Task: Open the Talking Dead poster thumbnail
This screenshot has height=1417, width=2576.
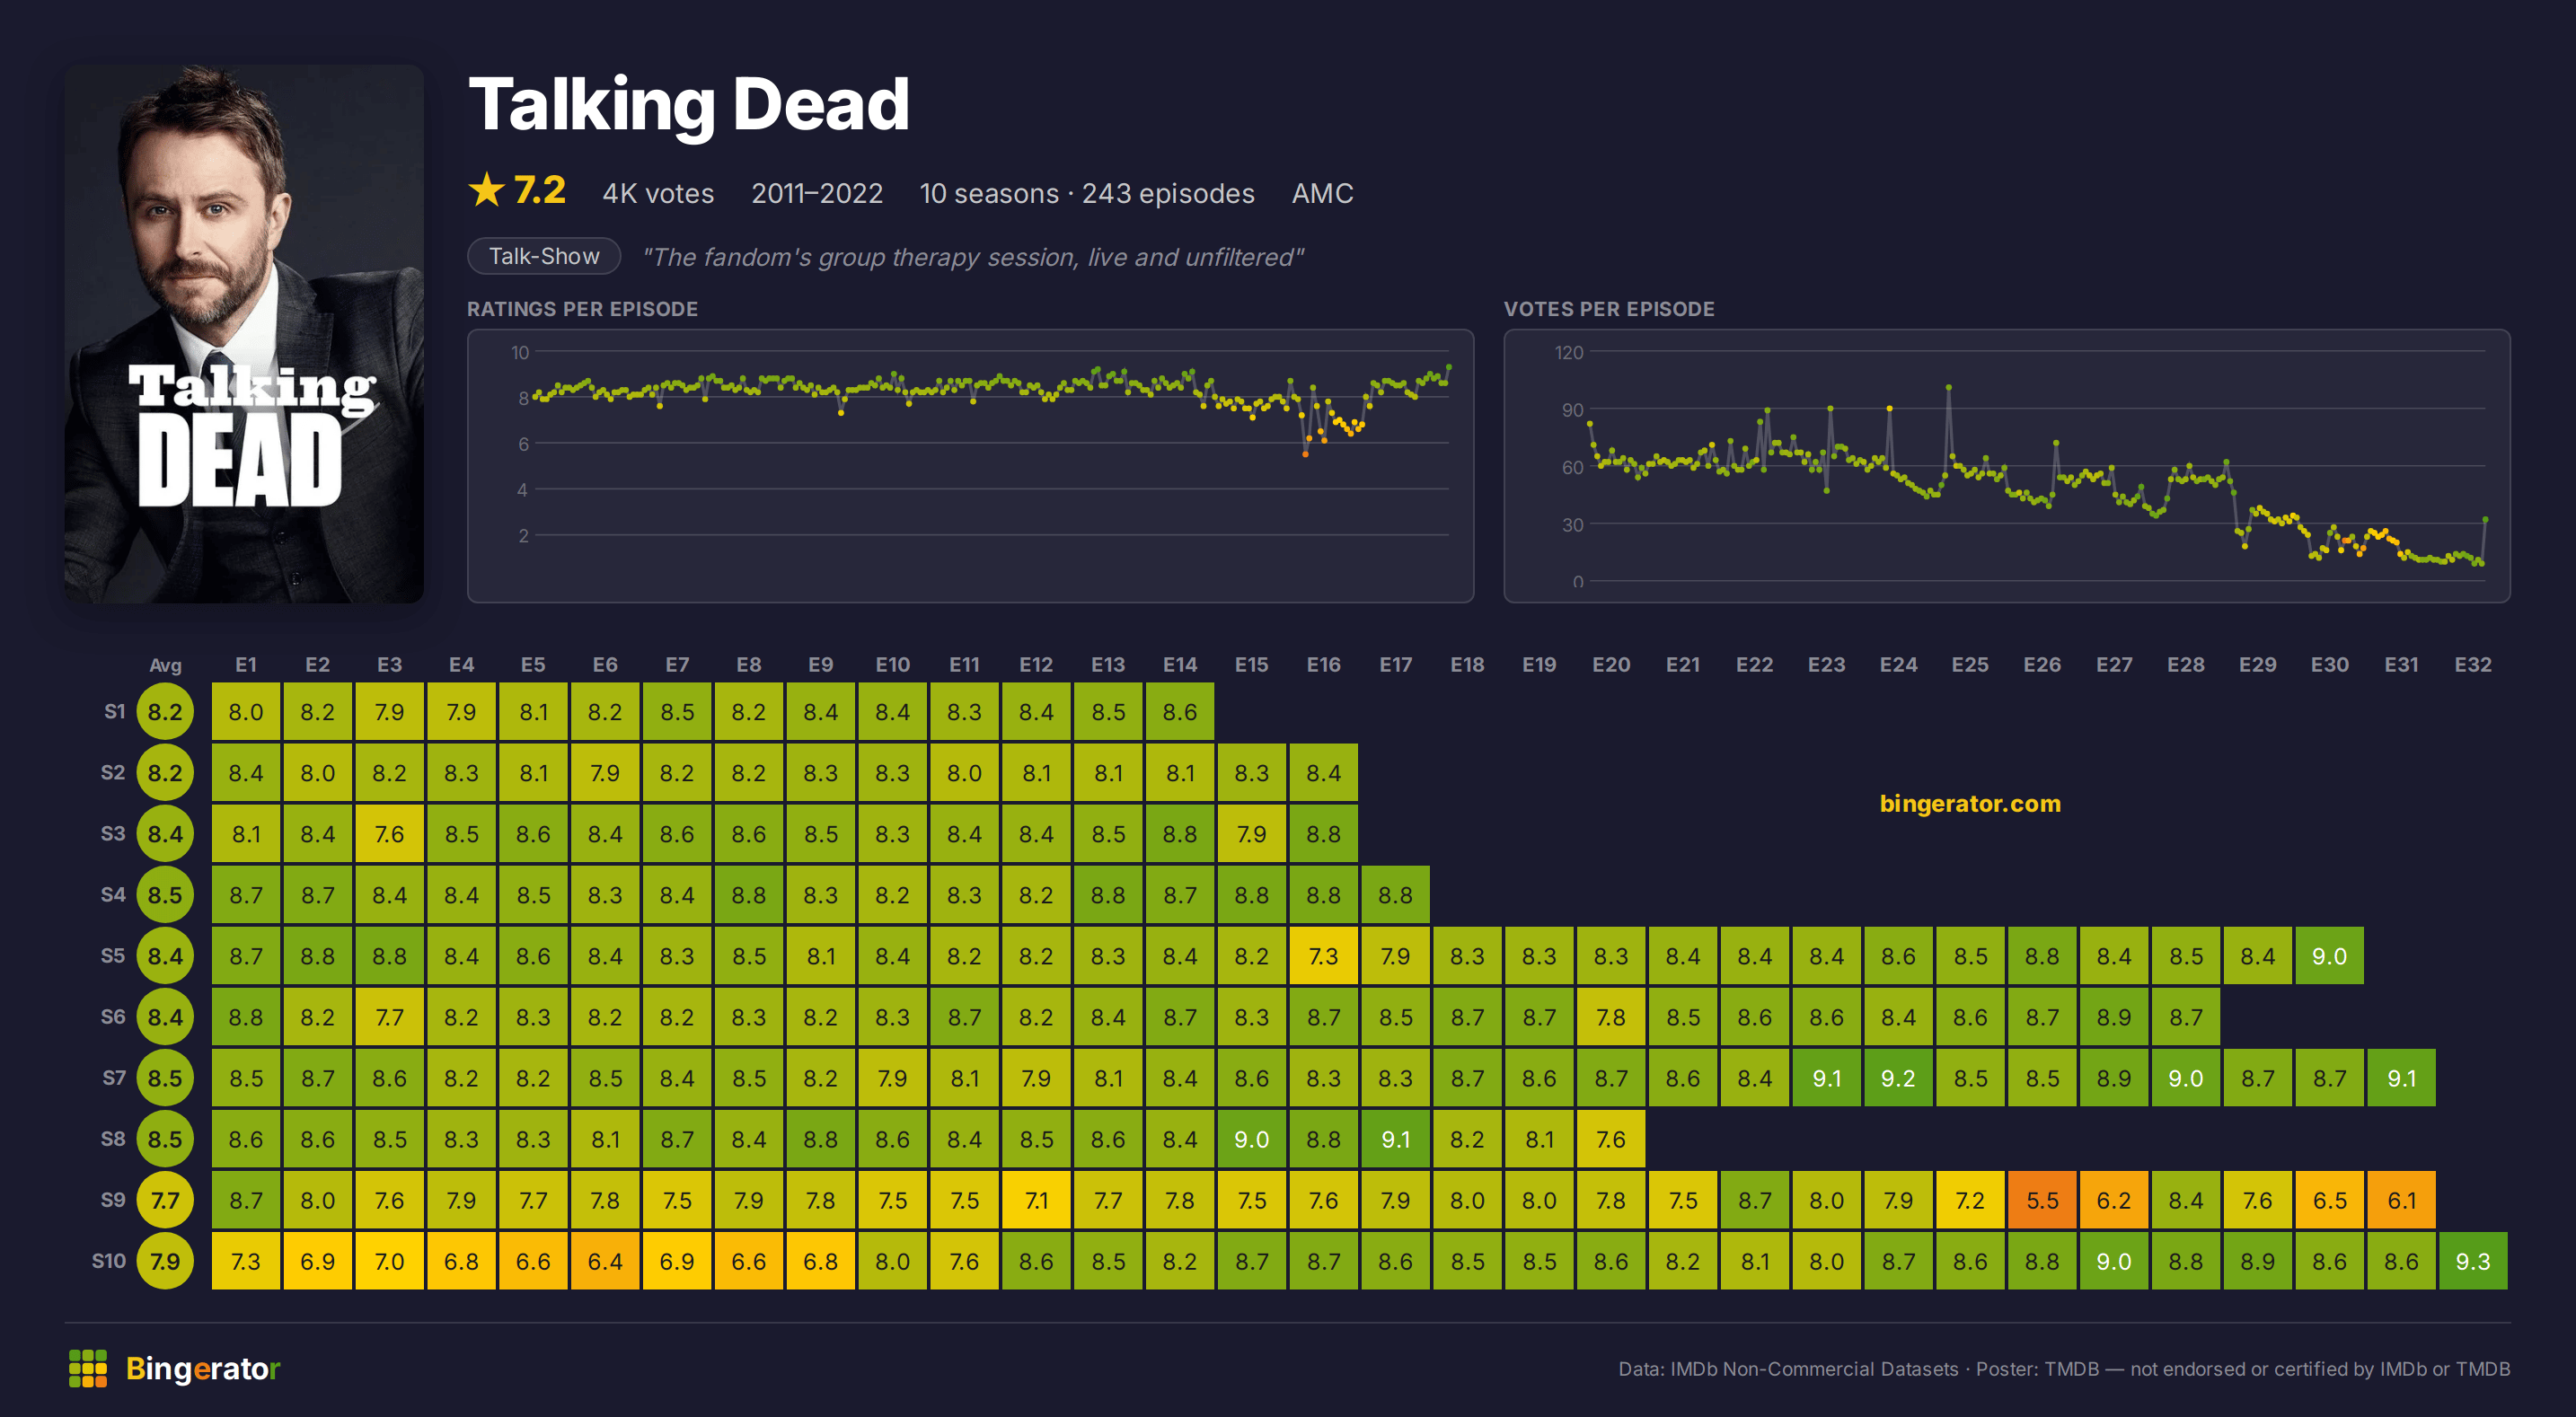Action: [244, 333]
